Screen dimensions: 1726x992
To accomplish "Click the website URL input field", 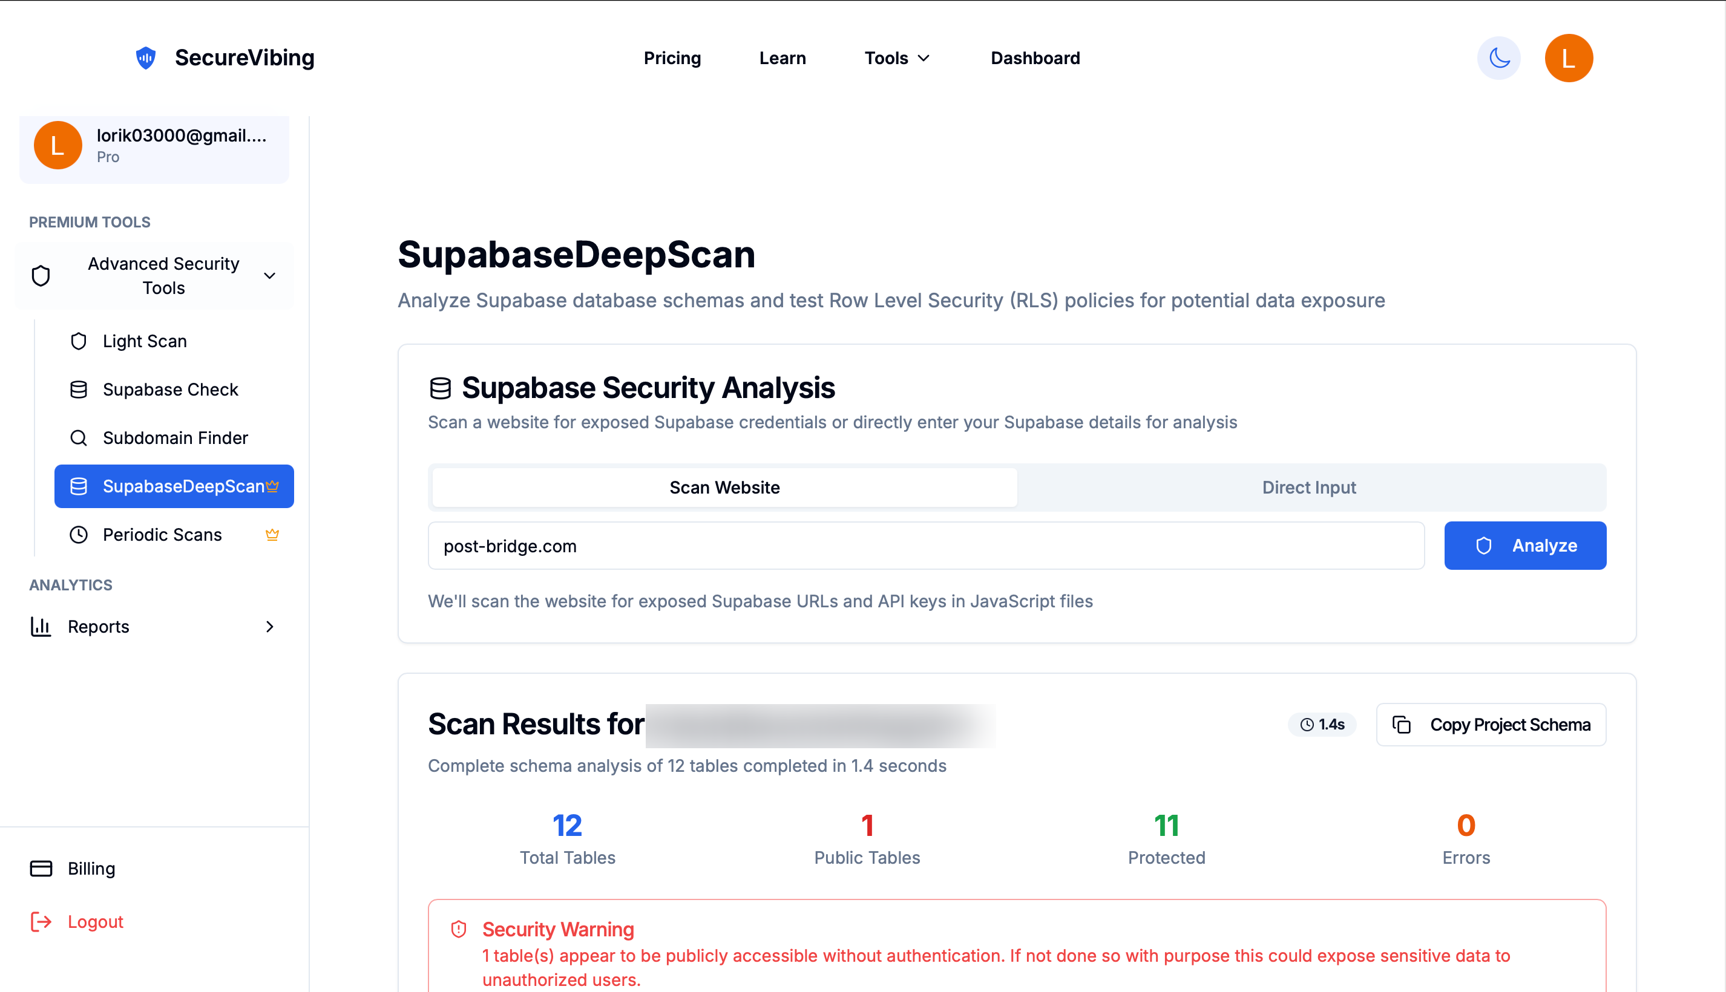I will coord(925,546).
